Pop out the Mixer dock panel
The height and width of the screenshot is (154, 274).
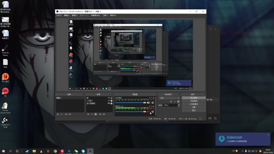point(156,94)
